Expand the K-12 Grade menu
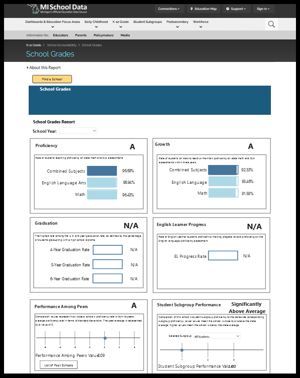Screen dimensions: 300x378 [120, 24]
